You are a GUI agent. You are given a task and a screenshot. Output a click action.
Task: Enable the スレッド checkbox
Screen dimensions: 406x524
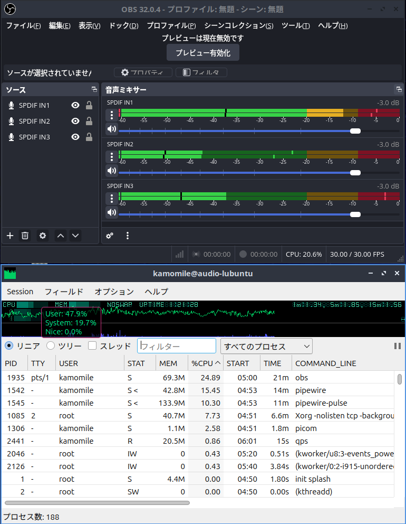(92, 346)
